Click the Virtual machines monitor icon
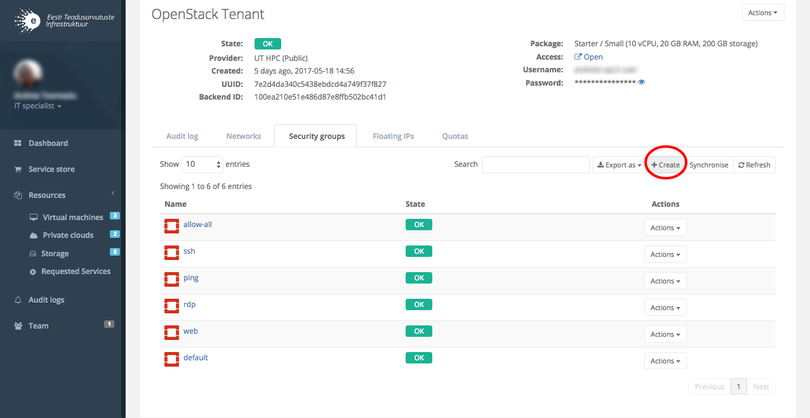Screen dimensions: 810x418 pos(34,218)
